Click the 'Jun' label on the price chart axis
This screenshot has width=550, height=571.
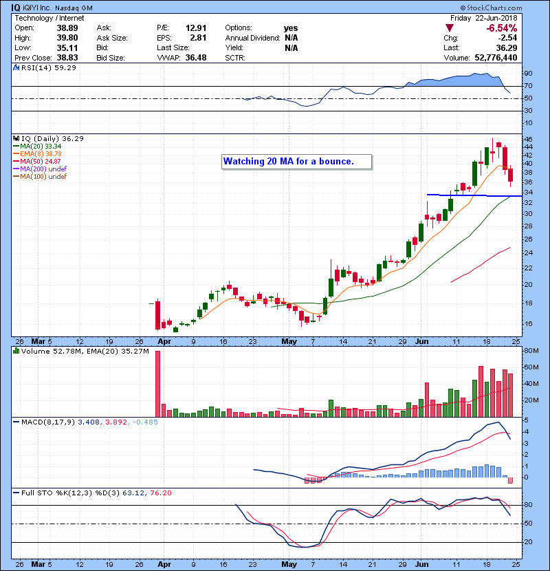[x=421, y=342]
